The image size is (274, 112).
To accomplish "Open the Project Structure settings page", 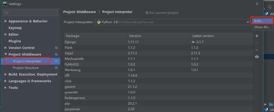I will tap(26, 68).
